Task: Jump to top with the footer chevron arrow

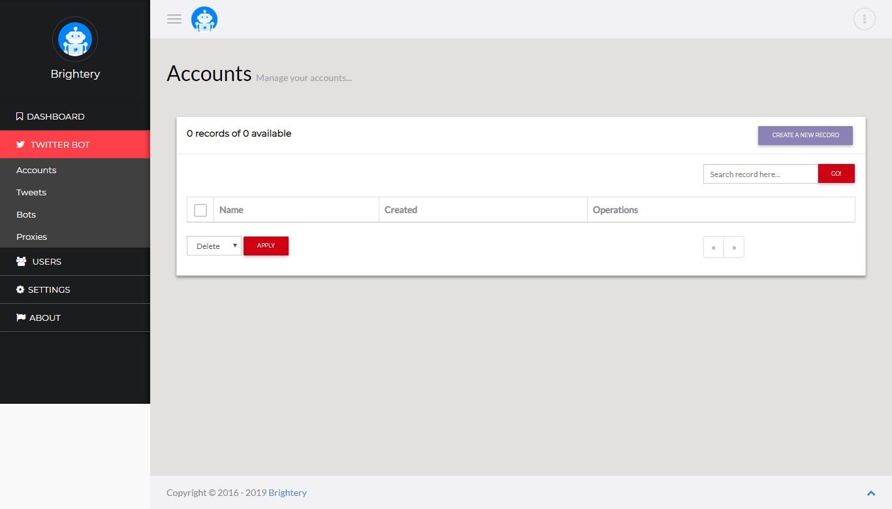Action: [x=870, y=493]
